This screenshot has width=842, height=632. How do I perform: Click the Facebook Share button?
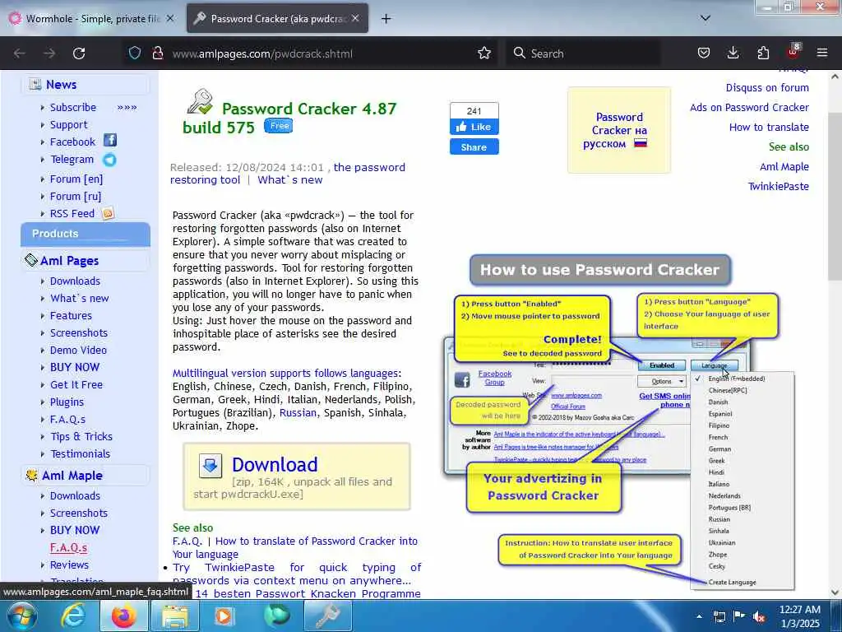pyautogui.click(x=474, y=146)
